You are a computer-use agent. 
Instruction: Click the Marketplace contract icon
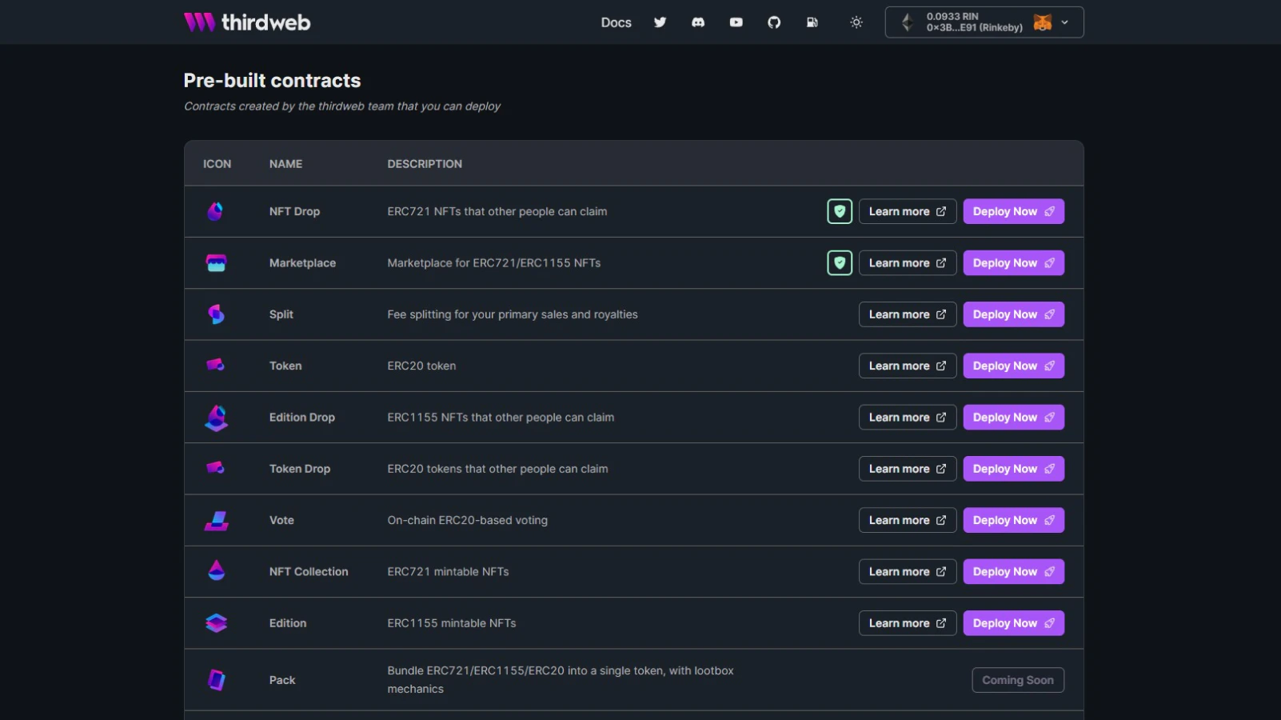[x=216, y=262]
